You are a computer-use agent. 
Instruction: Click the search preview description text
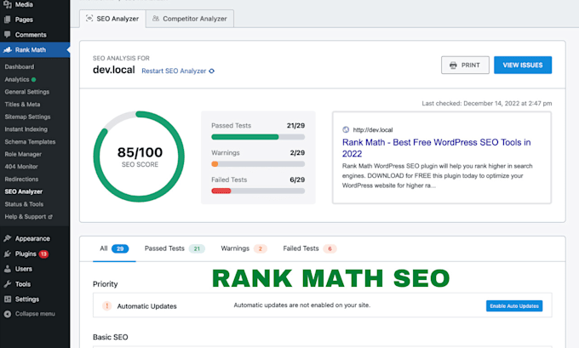click(x=437, y=175)
